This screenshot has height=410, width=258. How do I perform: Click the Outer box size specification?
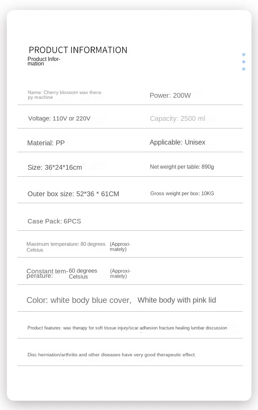point(73,194)
